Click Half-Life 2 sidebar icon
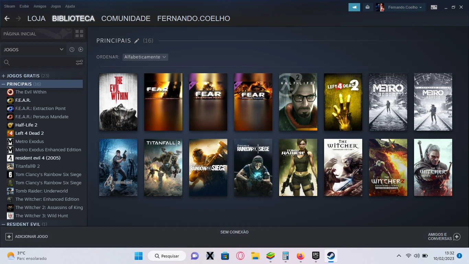This screenshot has height=264, width=469. 10,125
